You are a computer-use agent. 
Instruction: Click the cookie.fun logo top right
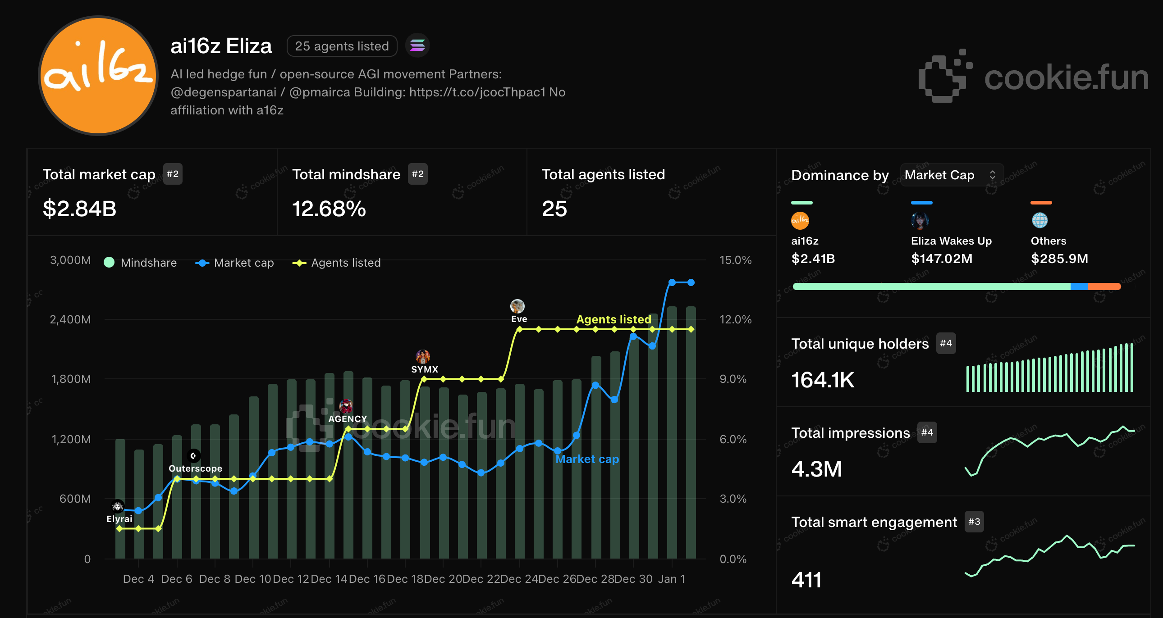point(1034,77)
